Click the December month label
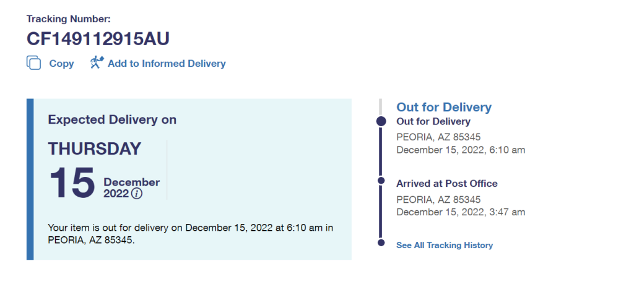The image size is (634, 287). (131, 182)
